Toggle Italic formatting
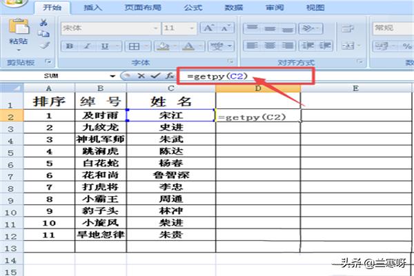 coord(88,47)
